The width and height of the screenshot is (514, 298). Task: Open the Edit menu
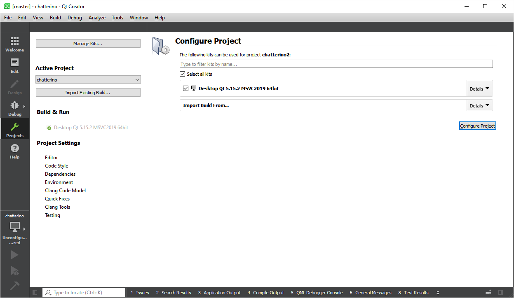coord(22,18)
